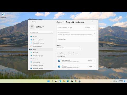This screenshot has height=95, width=127.
Task: Expand Share across devices section
Action: point(76,34)
